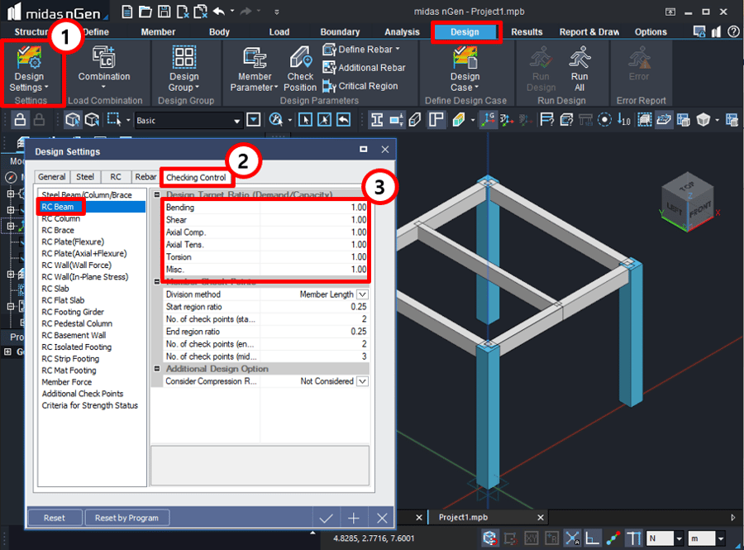744x550 pixels.
Task: Toggle the orthogonal mode status icon
Action: point(592,538)
